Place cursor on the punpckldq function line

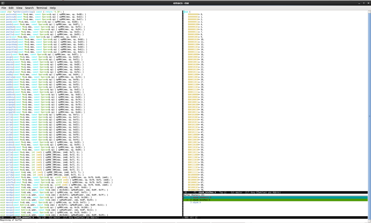44,52
